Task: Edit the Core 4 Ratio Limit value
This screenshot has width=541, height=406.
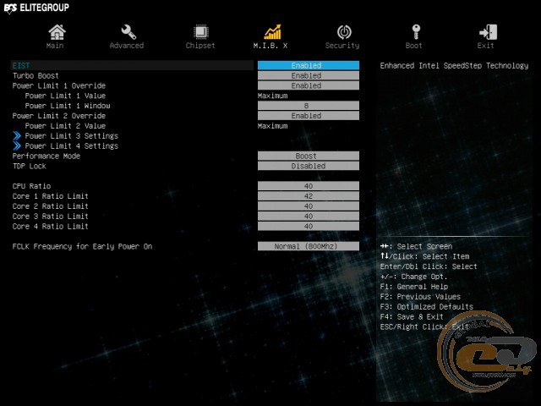Action: pyautogui.click(x=309, y=226)
